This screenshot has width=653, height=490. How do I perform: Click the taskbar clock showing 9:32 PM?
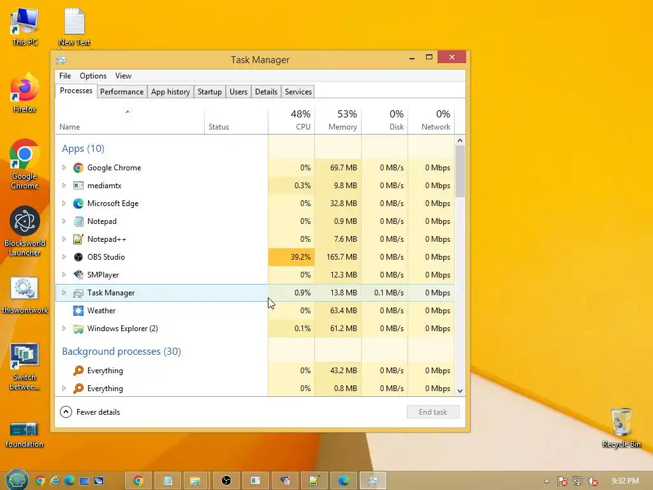click(625, 481)
